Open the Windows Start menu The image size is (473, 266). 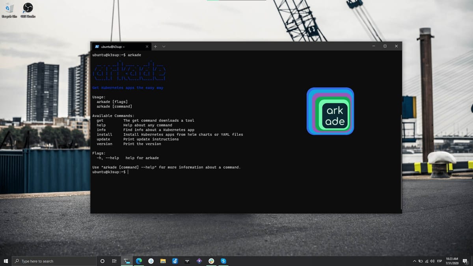6,261
